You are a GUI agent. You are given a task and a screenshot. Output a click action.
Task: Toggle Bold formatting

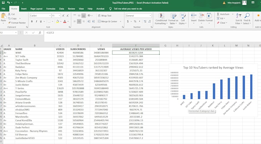32,21
